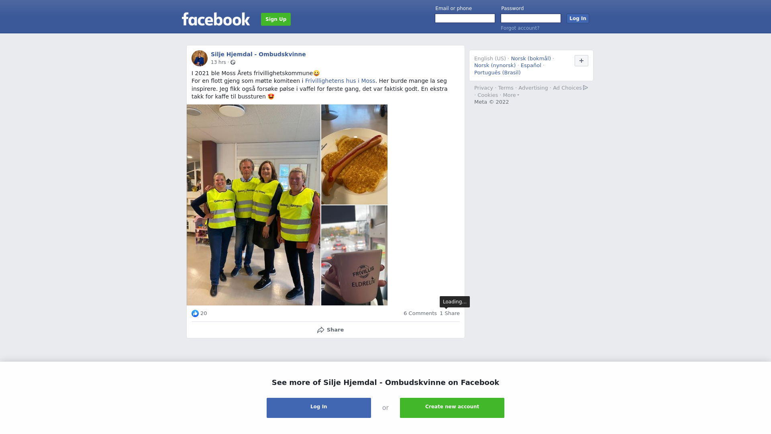Click the green Sign Up button
Viewport: 771px width, 434px height.
pyautogui.click(x=276, y=19)
